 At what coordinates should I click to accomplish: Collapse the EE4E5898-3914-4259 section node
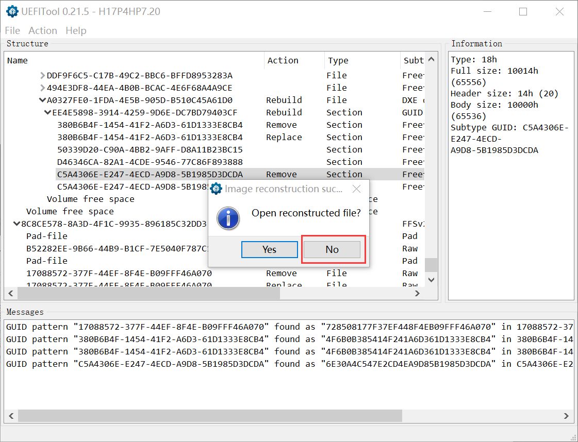(47, 113)
